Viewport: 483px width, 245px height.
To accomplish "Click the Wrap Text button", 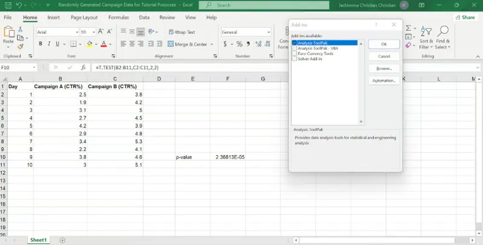I will tap(181, 32).
